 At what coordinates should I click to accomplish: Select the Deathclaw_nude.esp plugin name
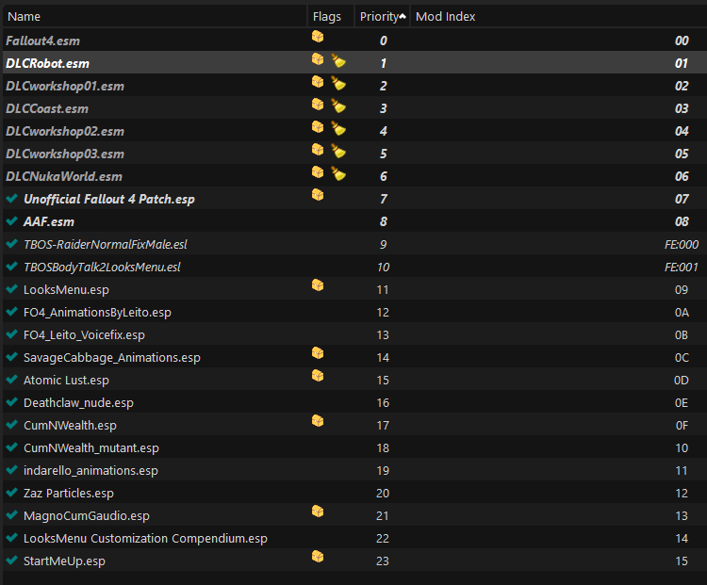(x=78, y=403)
